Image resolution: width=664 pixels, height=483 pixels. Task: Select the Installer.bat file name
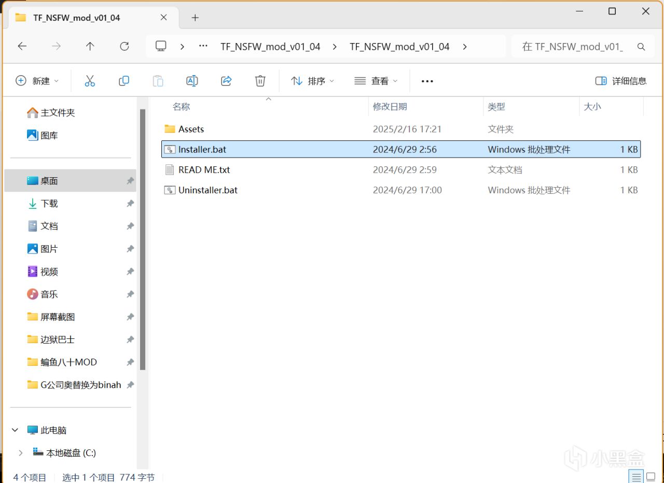pyautogui.click(x=202, y=149)
